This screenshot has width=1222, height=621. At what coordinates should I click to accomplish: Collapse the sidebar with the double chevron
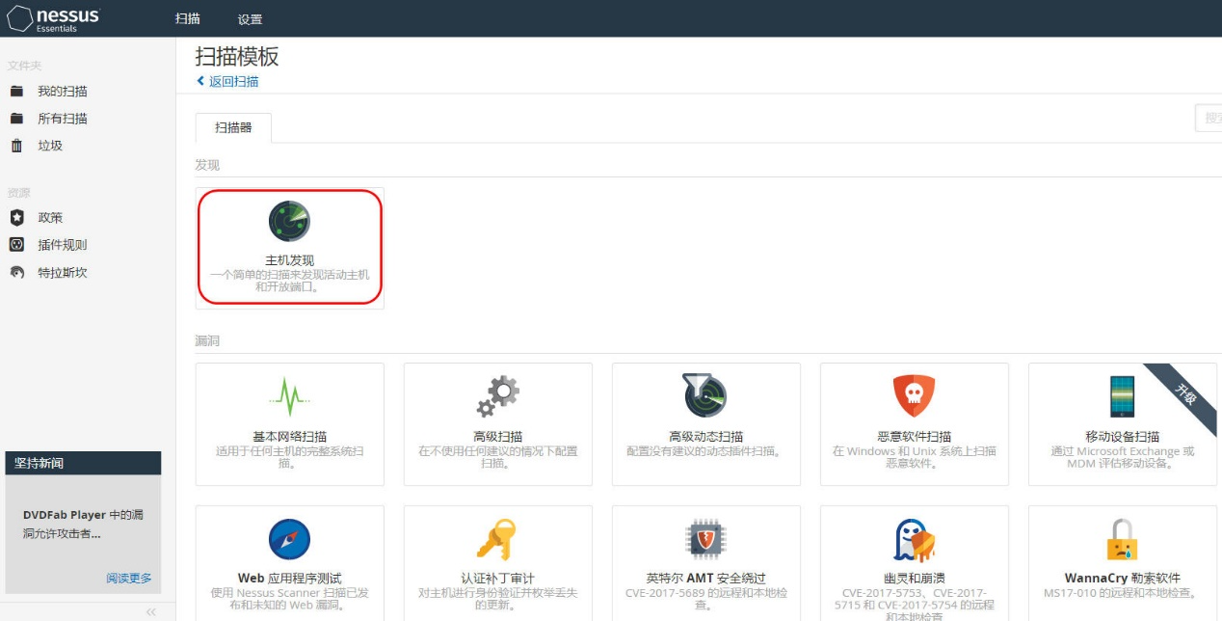point(151,611)
